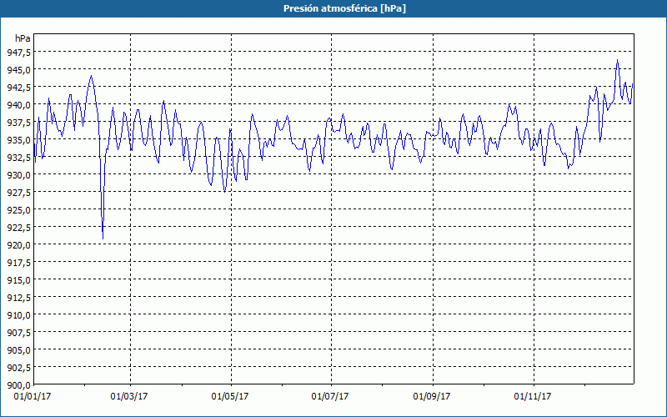Click the 925,0 y-axis value
Viewport: 667px width, 417px height.
18,209
